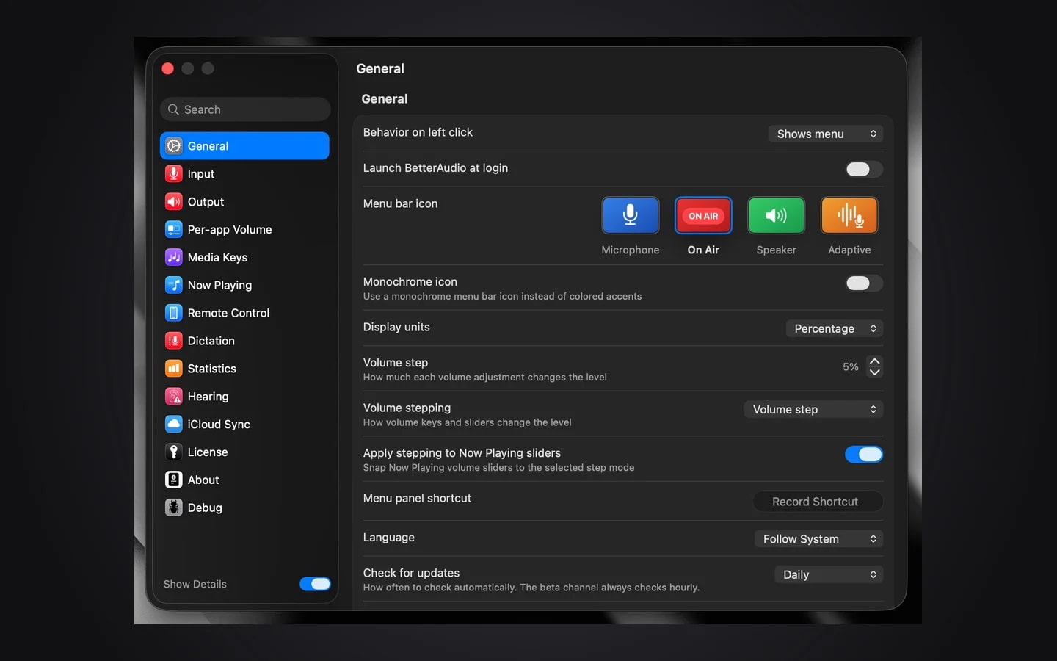
Task: Open iCloud Sync settings
Action: (244, 425)
